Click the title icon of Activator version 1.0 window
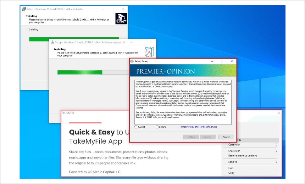305x184 pixels. point(52,42)
